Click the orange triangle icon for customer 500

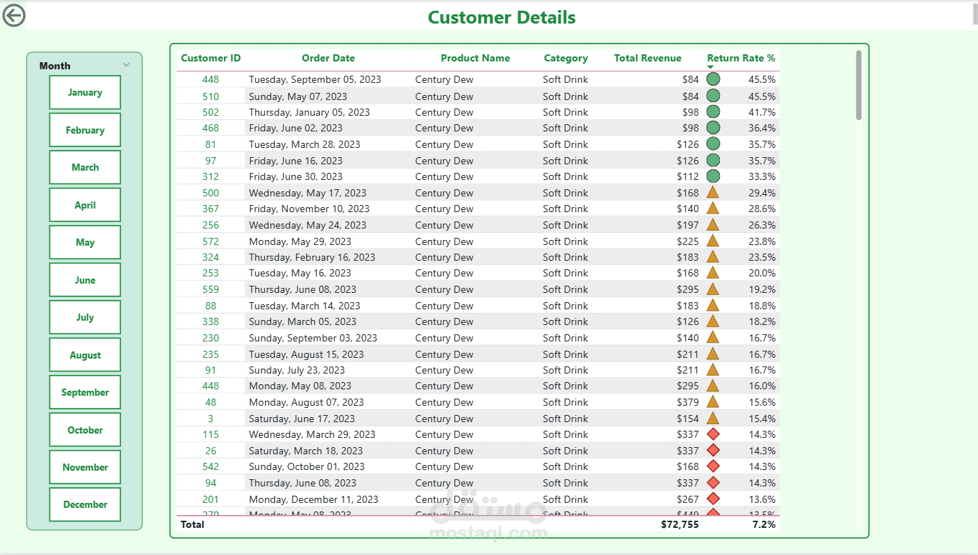point(713,192)
